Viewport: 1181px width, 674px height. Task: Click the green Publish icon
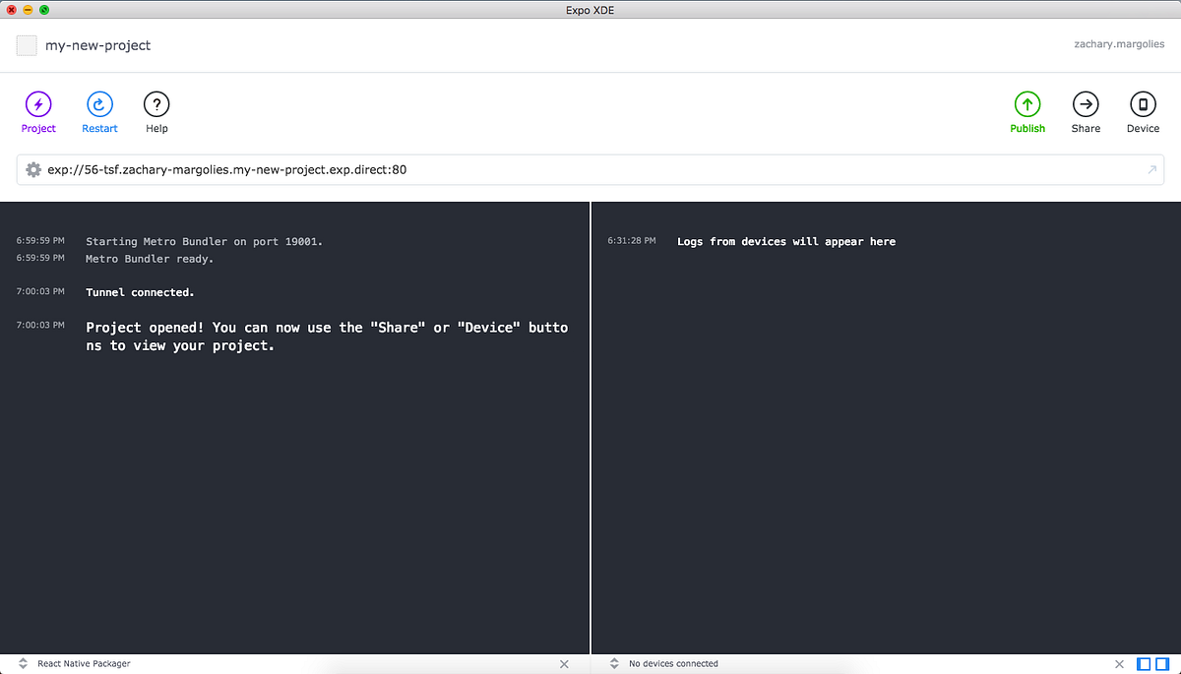click(1027, 104)
